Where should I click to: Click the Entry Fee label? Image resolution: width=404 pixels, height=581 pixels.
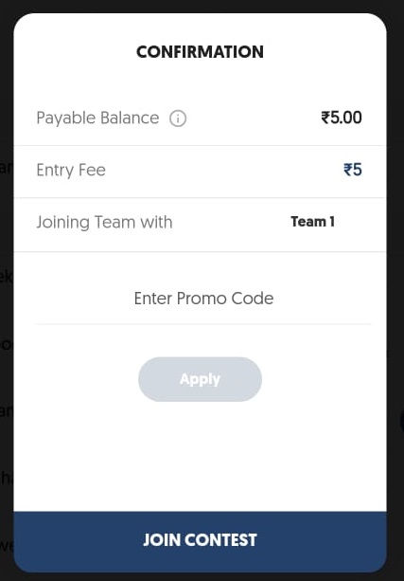[71, 171]
